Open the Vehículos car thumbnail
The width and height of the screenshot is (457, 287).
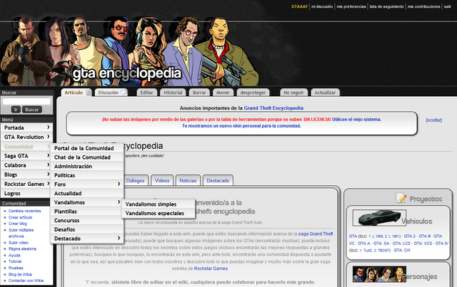(x=379, y=217)
